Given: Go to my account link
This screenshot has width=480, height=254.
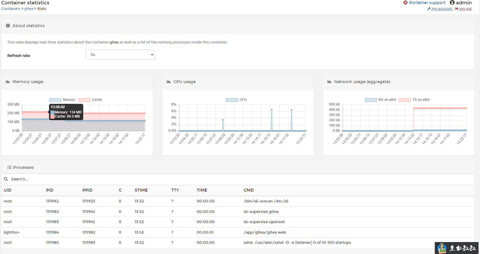Looking at the screenshot, I should pos(442,9).
